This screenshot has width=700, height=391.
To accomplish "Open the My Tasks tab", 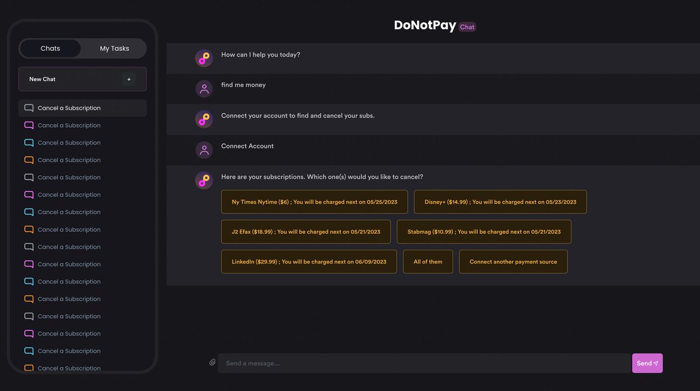I will pos(114,48).
